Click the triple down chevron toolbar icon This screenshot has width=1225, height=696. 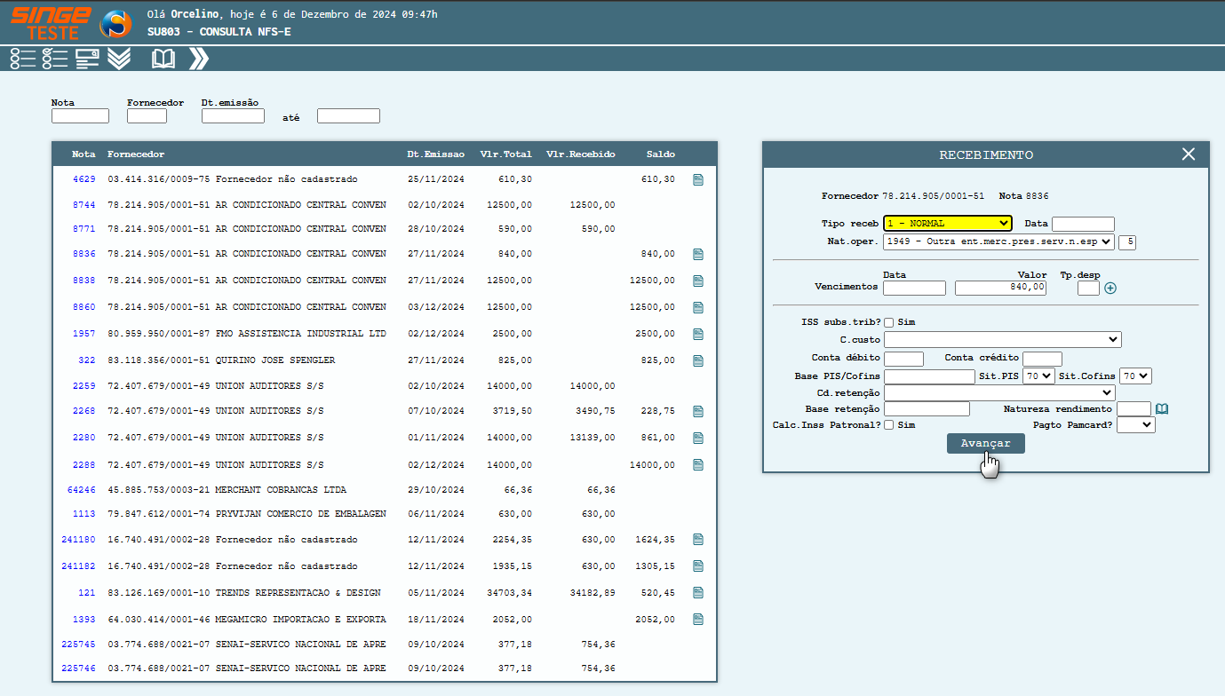[119, 59]
